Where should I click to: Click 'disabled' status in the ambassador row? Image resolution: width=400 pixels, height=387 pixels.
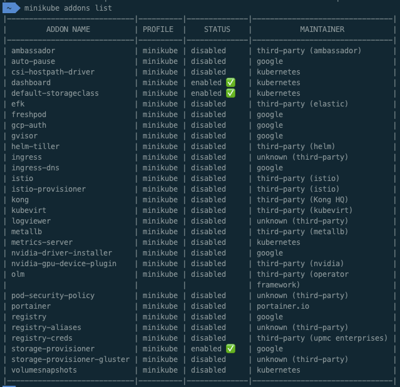click(x=208, y=51)
